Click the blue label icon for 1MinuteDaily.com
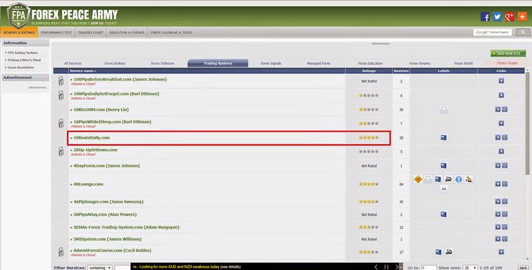This screenshot has height=270, width=532. point(443,137)
